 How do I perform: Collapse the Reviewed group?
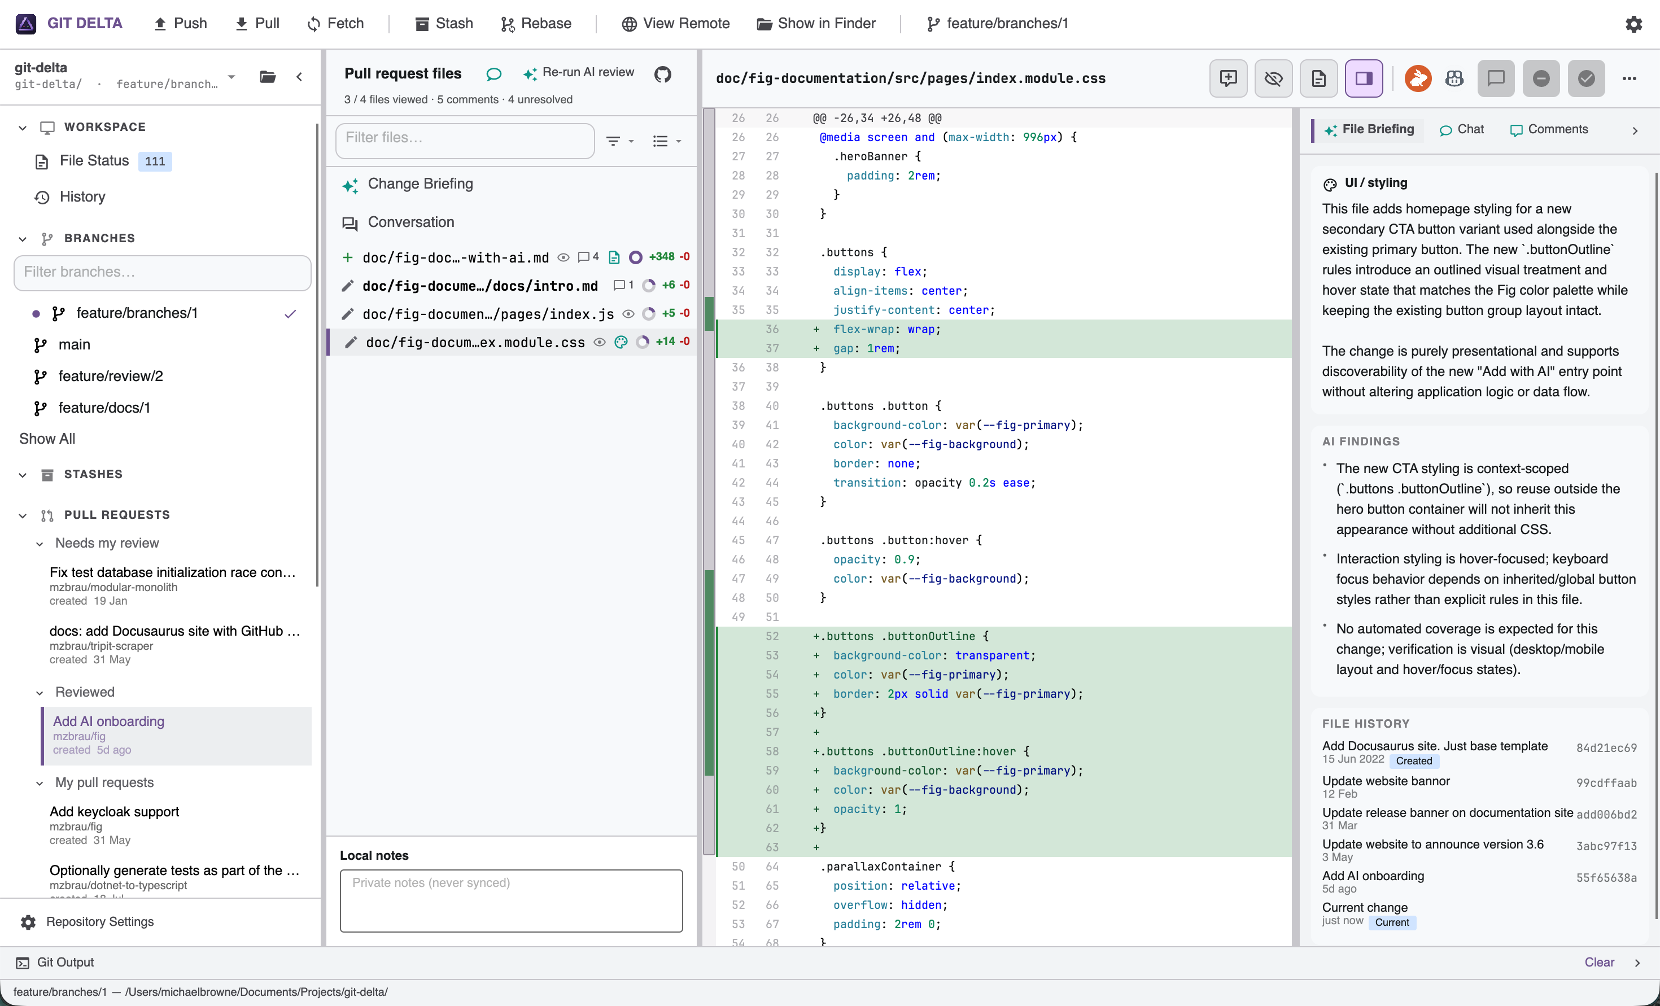point(40,693)
